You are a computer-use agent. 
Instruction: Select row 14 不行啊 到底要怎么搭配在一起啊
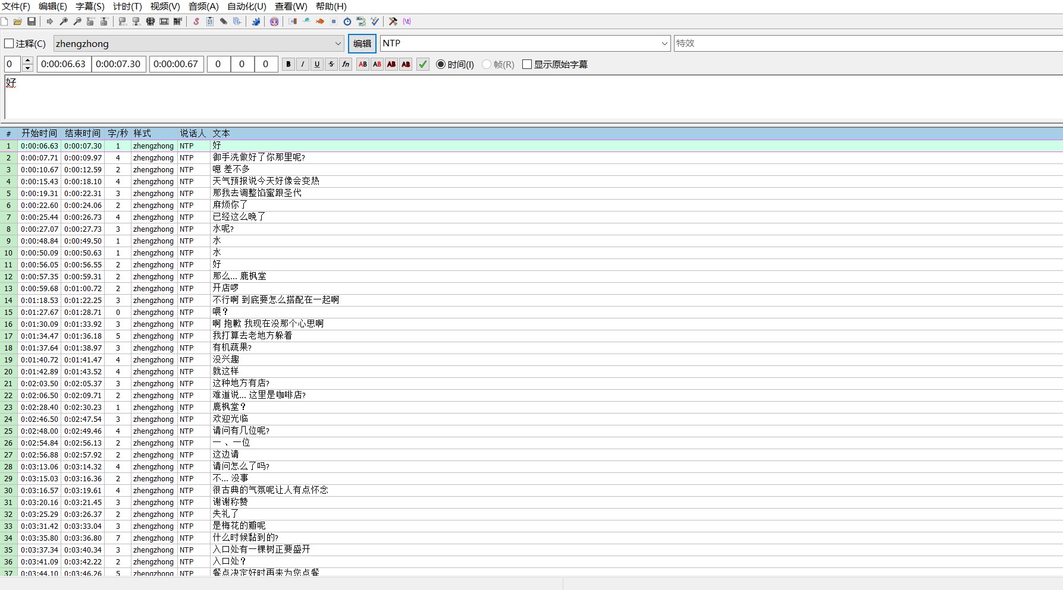pos(531,300)
